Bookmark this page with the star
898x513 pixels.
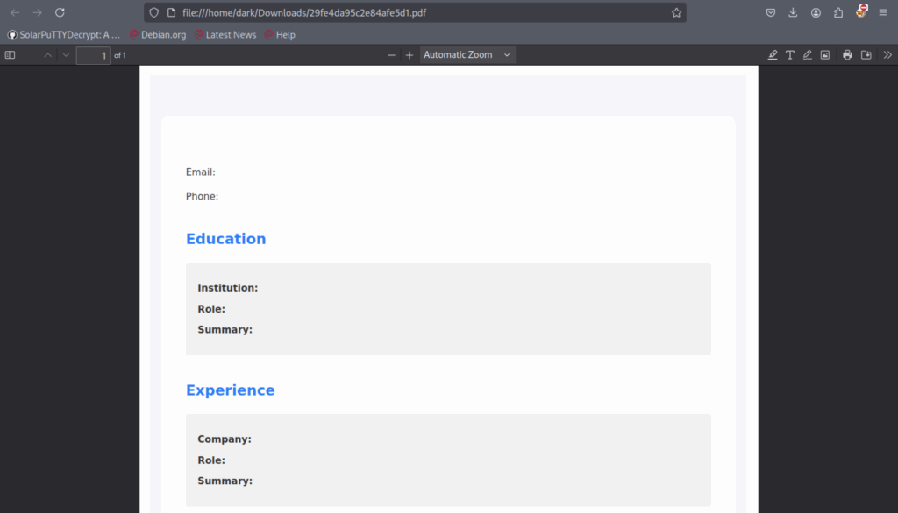(676, 13)
